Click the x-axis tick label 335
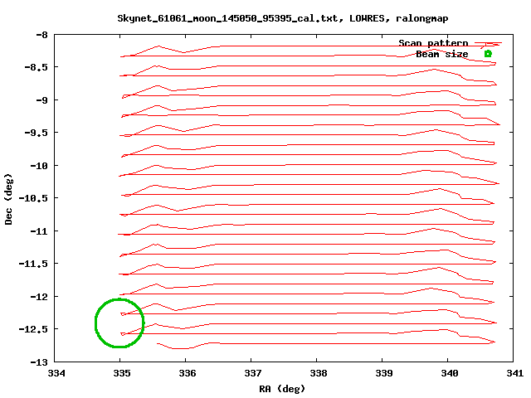The height and width of the screenshot is (398, 531). pos(122,373)
